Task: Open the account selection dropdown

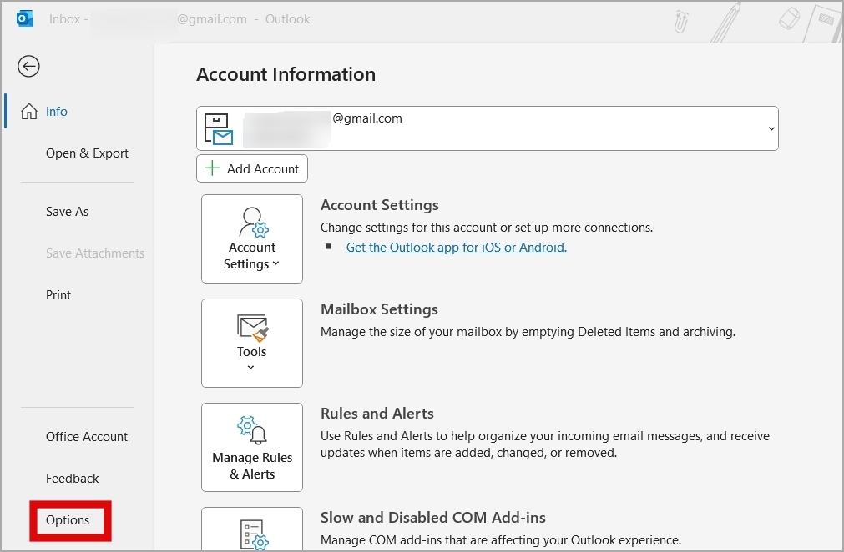Action: (771, 128)
